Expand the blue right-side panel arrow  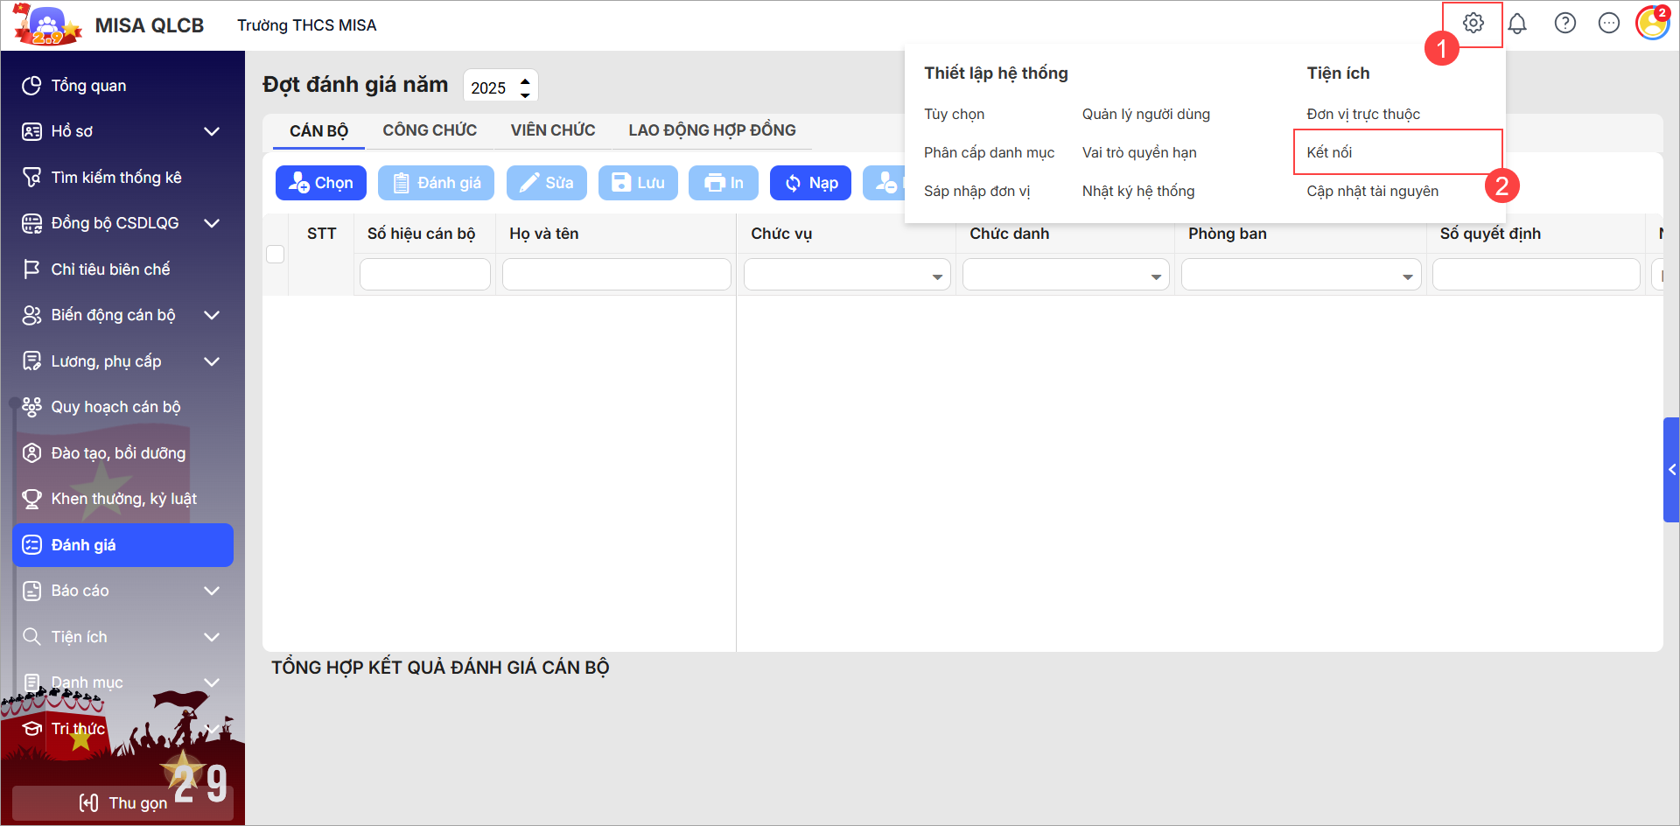tap(1671, 470)
